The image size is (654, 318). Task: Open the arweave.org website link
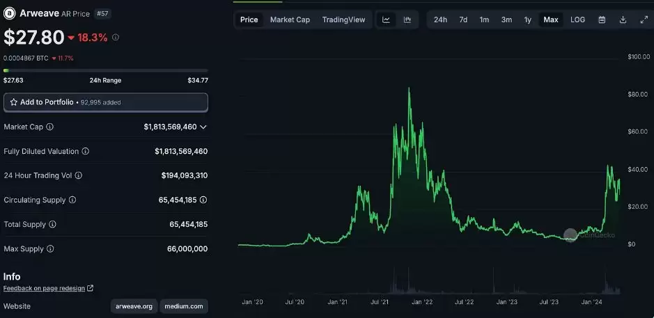tap(134, 306)
